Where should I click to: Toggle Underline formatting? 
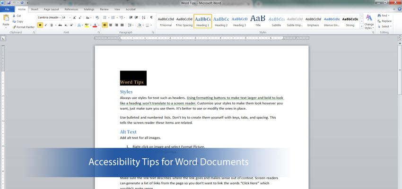click(x=52, y=25)
